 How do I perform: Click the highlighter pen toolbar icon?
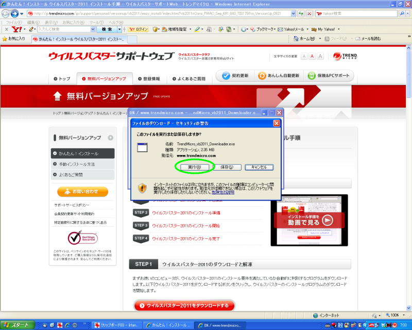click(197, 29)
